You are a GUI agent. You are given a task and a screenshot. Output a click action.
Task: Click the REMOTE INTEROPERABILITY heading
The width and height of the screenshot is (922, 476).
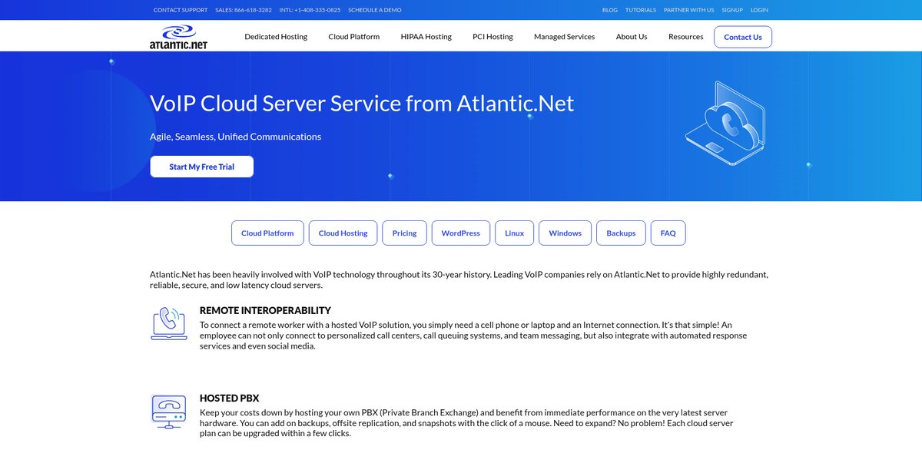point(265,310)
